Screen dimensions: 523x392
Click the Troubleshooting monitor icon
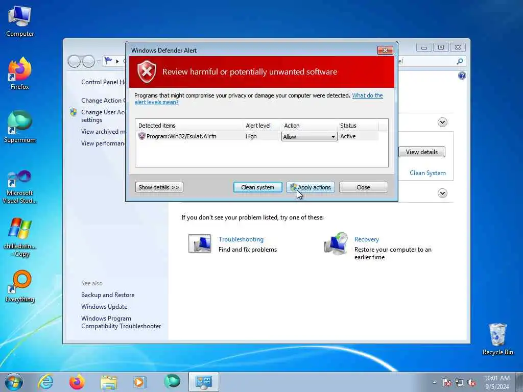pyautogui.click(x=200, y=243)
